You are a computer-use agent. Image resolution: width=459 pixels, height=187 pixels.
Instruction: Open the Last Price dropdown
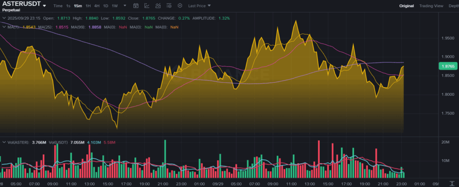coord(199,6)
